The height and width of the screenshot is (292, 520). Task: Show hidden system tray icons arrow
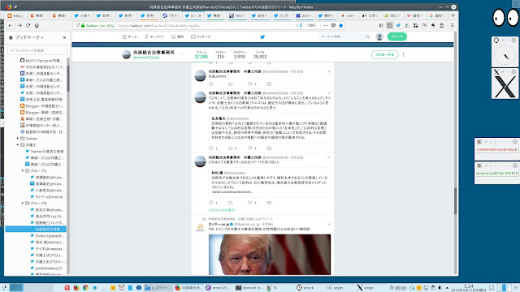pos(447,288)
